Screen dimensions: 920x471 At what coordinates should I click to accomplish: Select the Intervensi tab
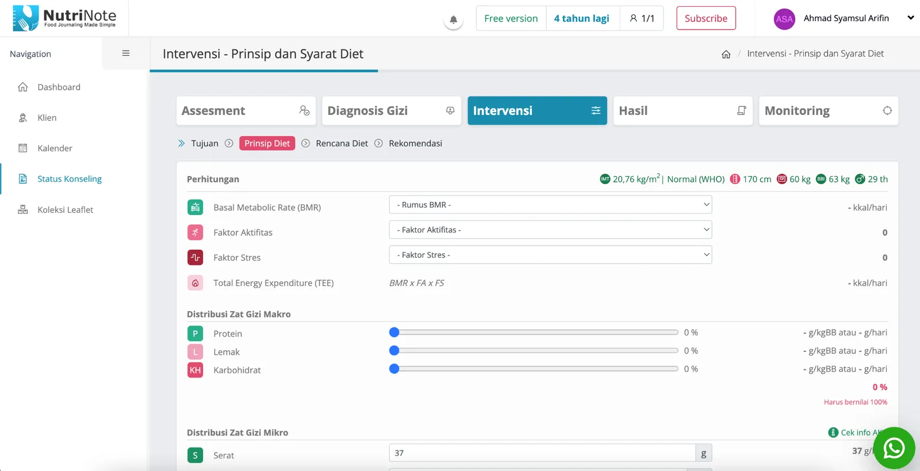click(x=537, y=110)
